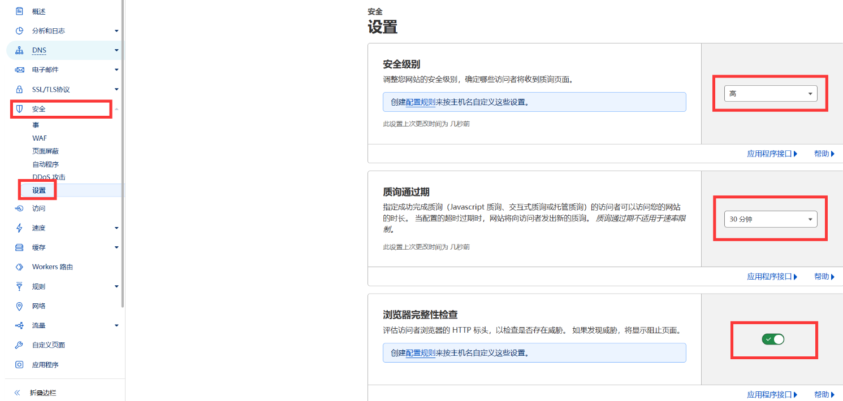Viewport: 843px width, 401px height.
Task: Toggle off 浏览器完整性检查 switch
Action: [x=773, y=339]
